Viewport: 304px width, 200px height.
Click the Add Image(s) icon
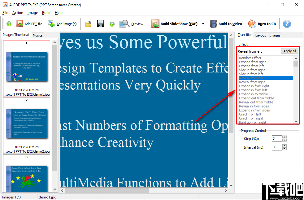coord(51,24)
